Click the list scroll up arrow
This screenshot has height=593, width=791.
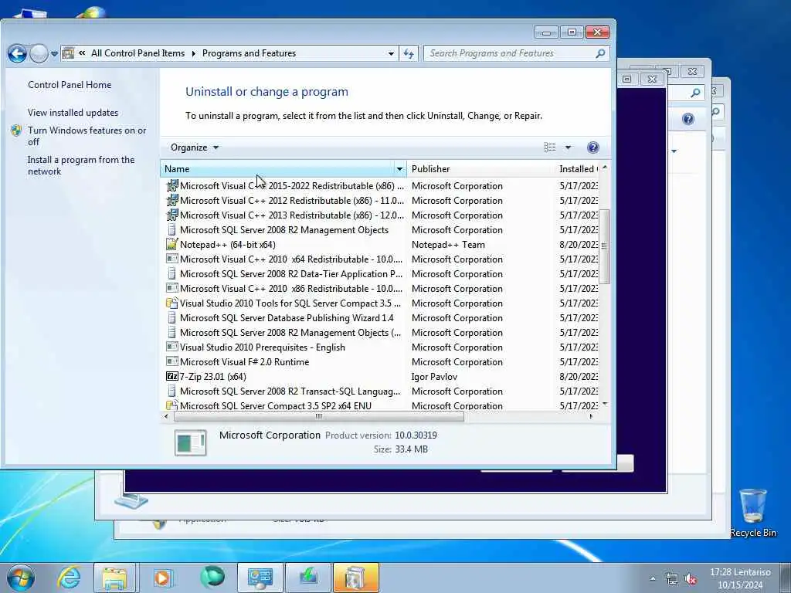click(x=604, y=168)
